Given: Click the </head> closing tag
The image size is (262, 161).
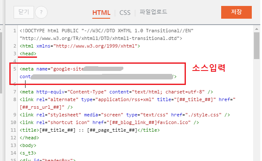Looking at the screenshot, I should pos(29,138).
